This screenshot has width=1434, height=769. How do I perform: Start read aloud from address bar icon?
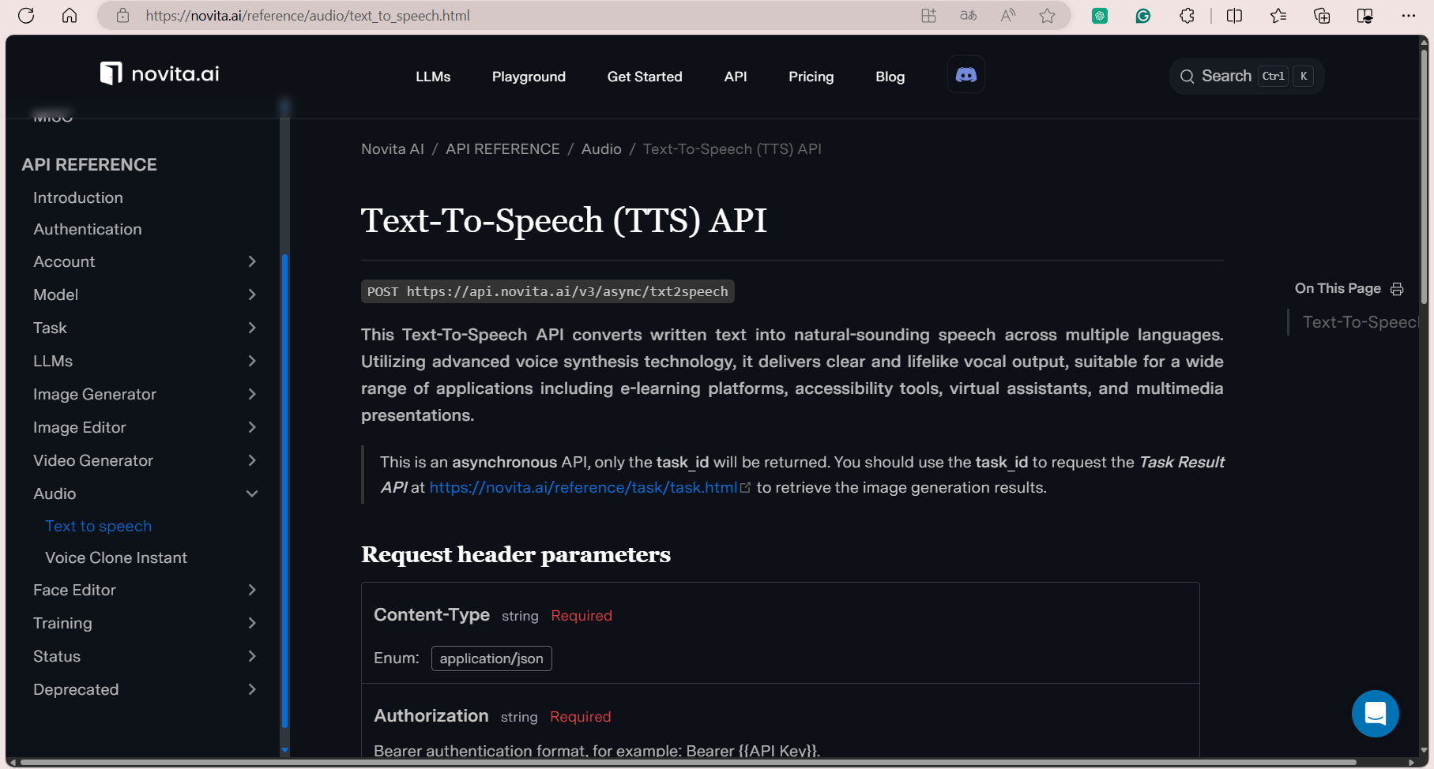[1007, 16]
